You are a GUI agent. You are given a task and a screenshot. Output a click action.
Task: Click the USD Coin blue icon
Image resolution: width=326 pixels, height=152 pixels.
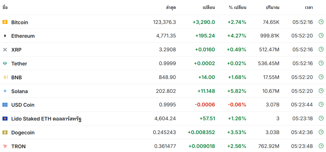pyautogui.click(x=5, y=105)
